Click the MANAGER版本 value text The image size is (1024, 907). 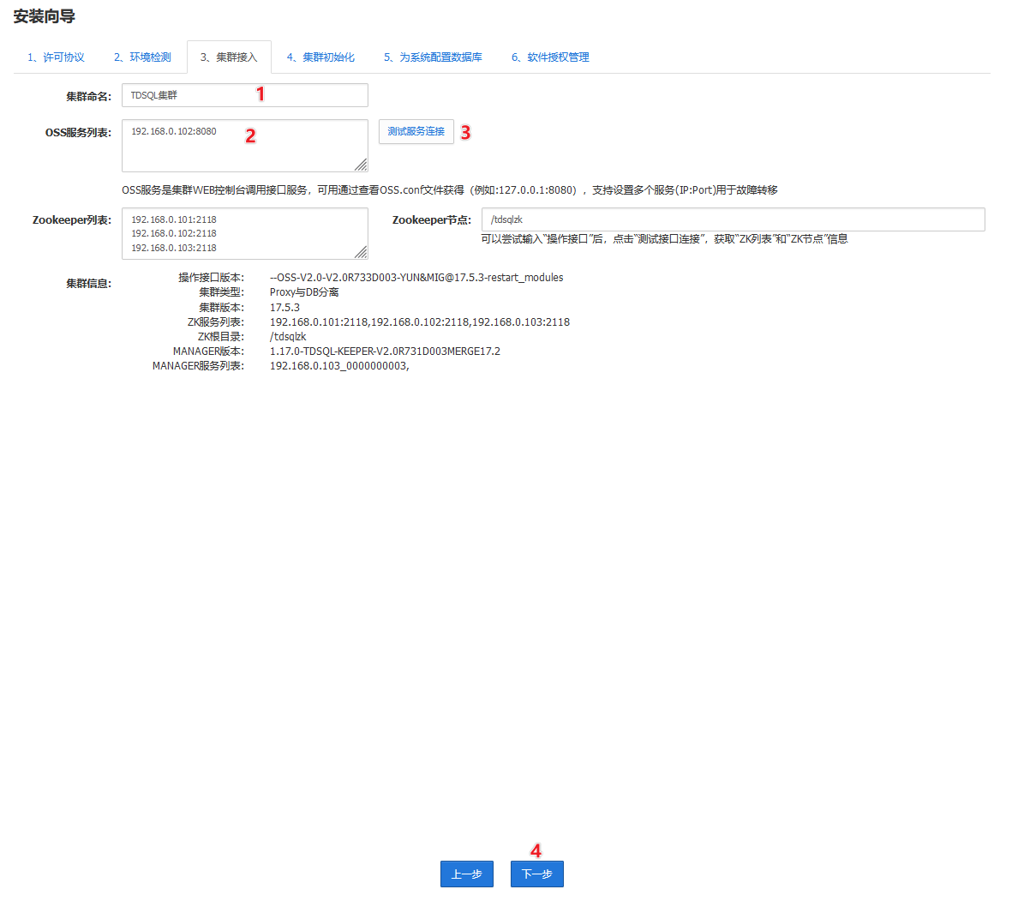(386, 351)
